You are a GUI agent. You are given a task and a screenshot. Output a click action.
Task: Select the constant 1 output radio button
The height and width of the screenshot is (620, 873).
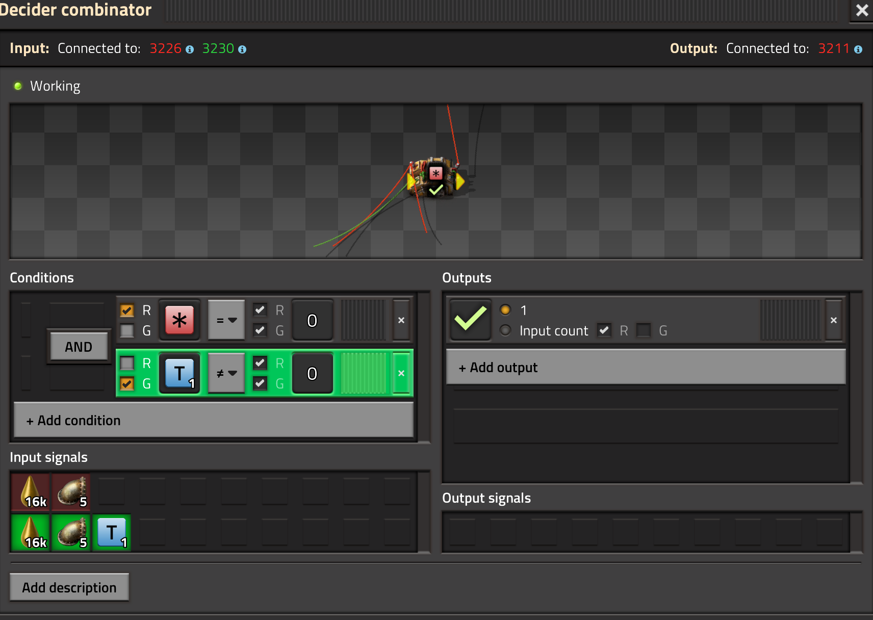tap(505, 310)
